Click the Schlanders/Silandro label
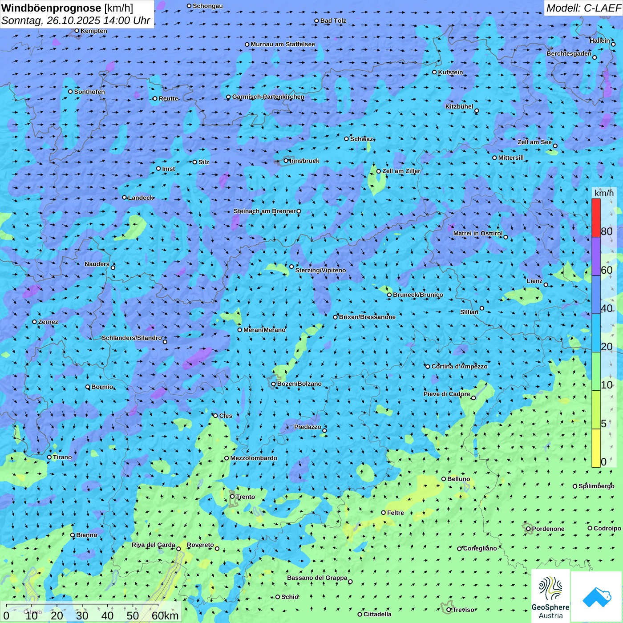This screenshot has height=623, width=623. click(132, 338)
